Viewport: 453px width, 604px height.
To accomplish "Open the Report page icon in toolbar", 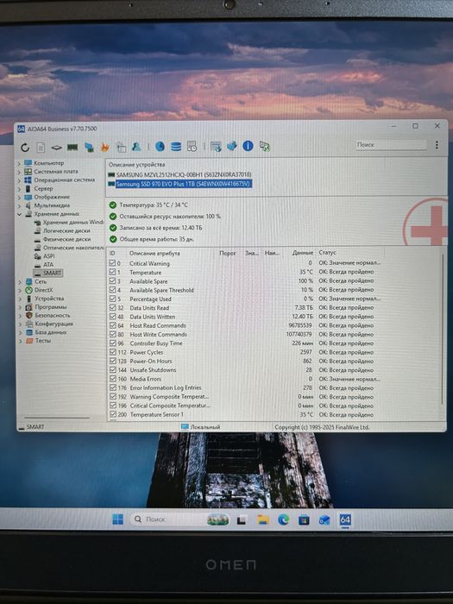I will (41, 148).
